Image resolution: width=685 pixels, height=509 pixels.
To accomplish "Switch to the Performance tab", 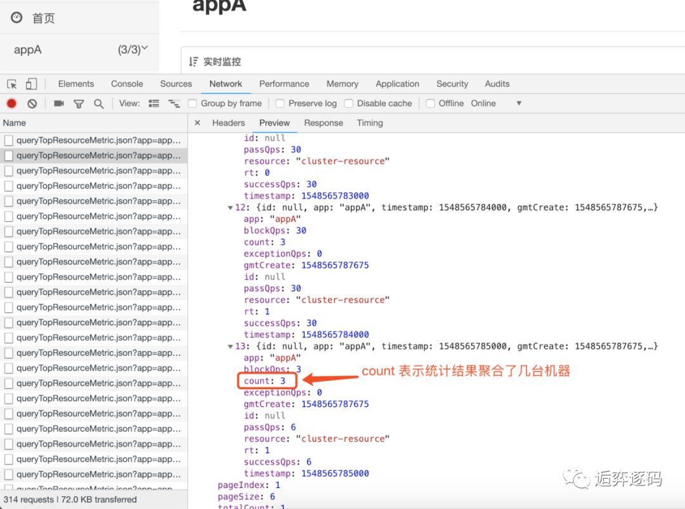I will tap(284, 84).
